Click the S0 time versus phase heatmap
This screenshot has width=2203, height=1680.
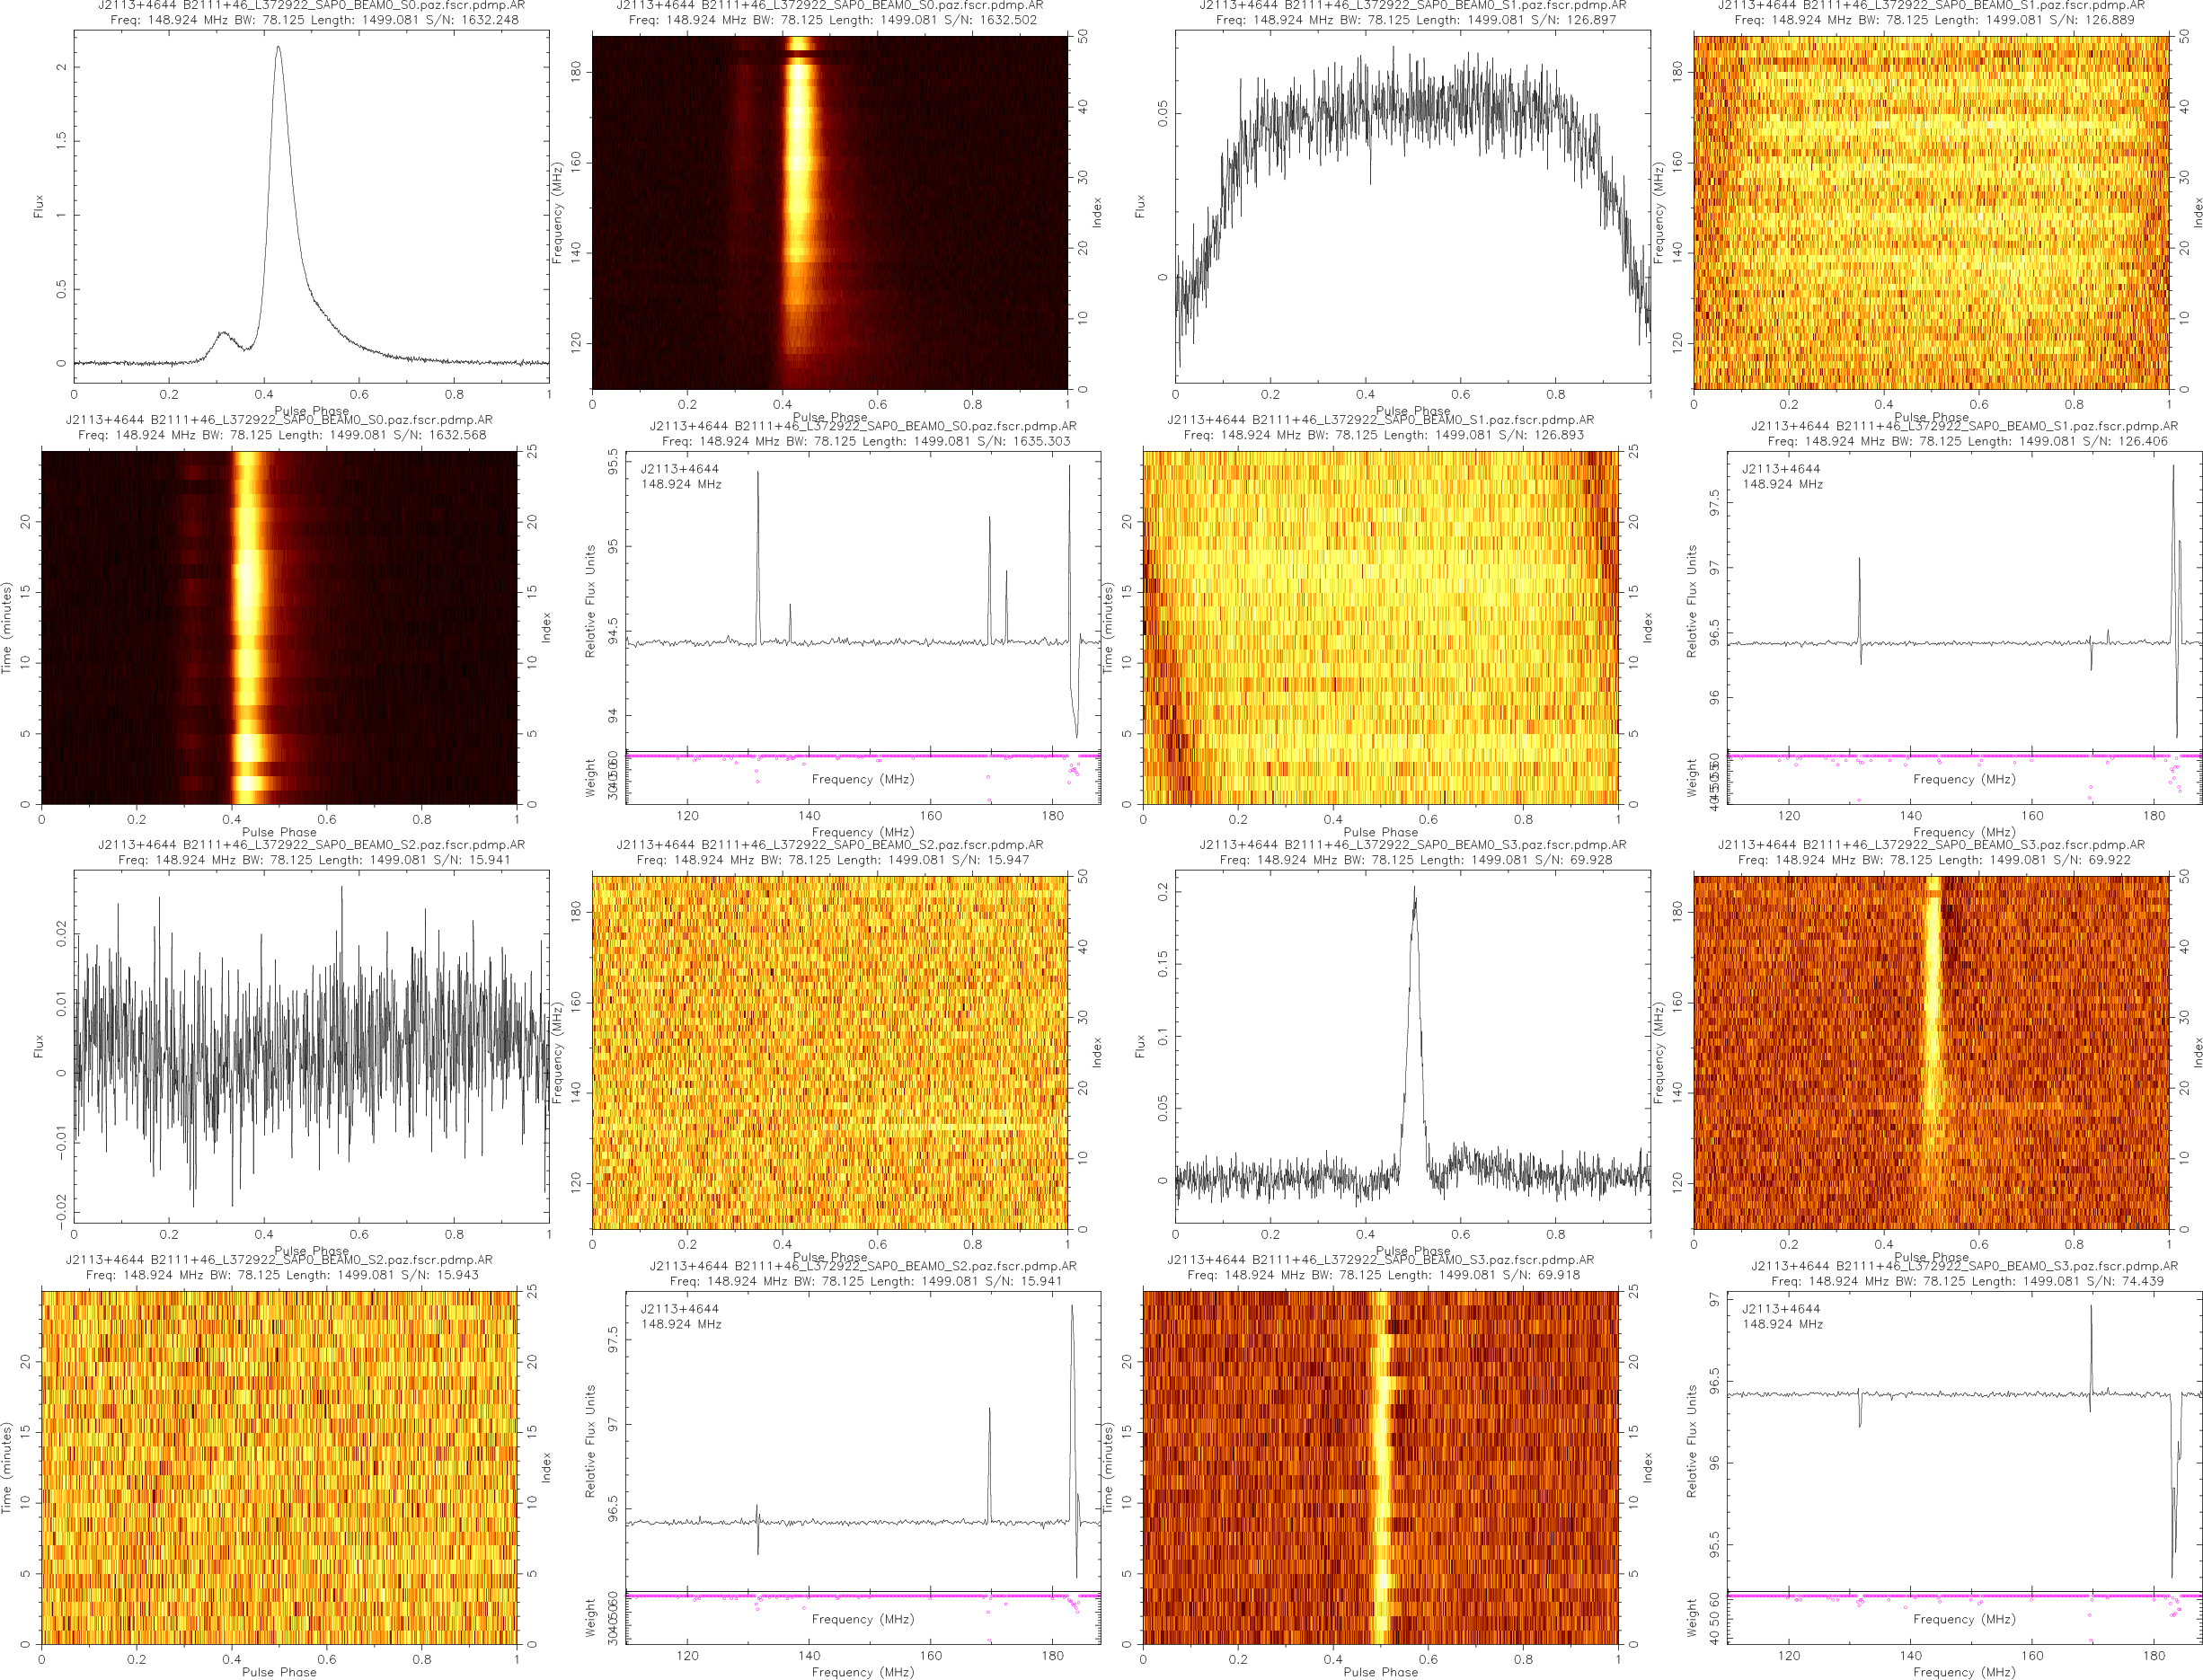pos(279,627)
